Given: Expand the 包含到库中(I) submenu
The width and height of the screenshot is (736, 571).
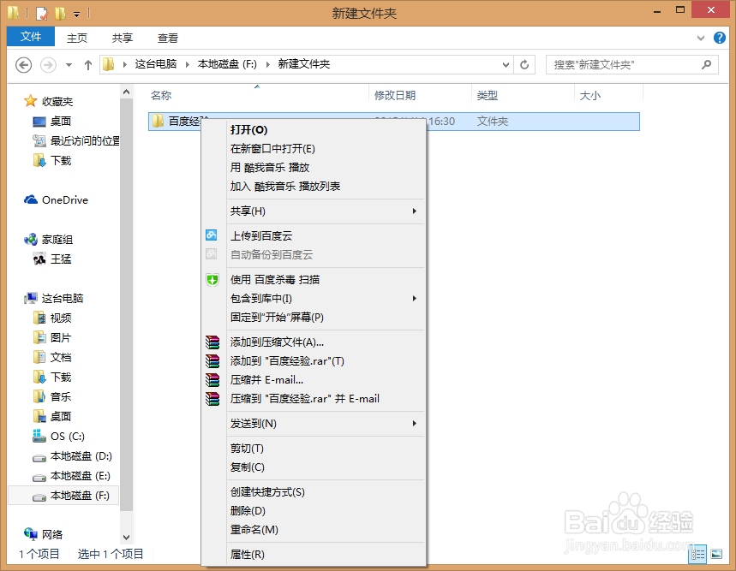Looking at the screenshot, I should pos(415,299).
